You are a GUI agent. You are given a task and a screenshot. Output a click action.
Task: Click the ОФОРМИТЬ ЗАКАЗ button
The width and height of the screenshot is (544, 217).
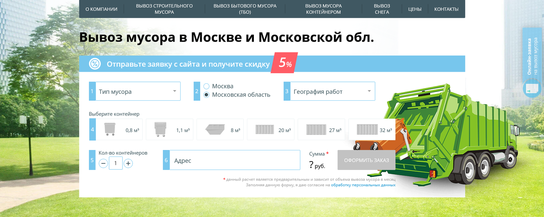pyautogui.click(x=366, y=160)
